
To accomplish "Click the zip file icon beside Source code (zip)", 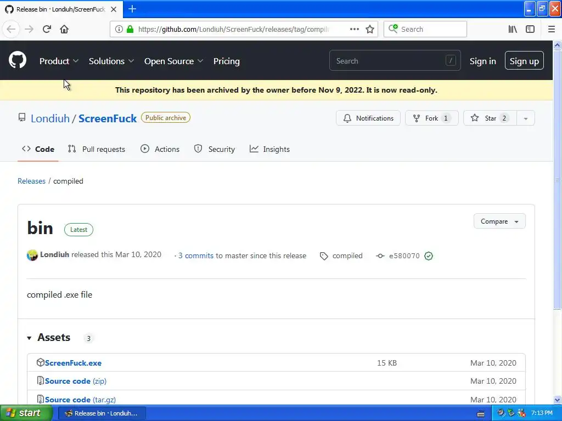I will pos(41,380).
